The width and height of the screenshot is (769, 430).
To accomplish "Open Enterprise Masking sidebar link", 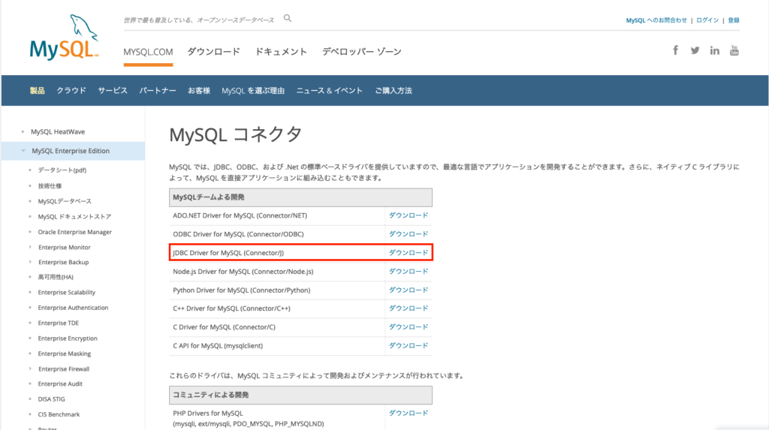I will (x=65, y=353).
